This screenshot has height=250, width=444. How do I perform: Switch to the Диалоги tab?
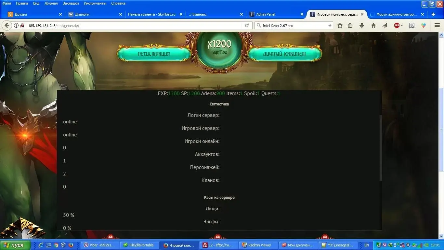[x=95, y=14]
